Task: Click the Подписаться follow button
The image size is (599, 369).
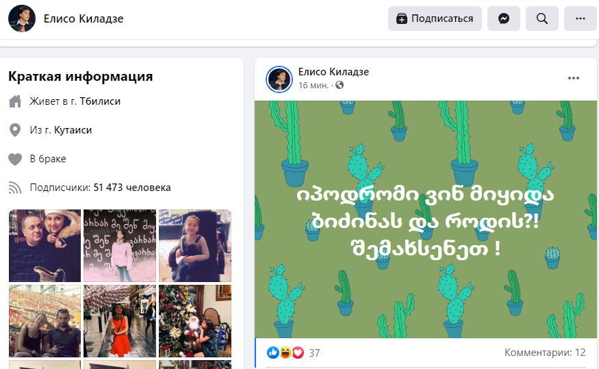Action: pyautogui.click(x=435, y=18)
